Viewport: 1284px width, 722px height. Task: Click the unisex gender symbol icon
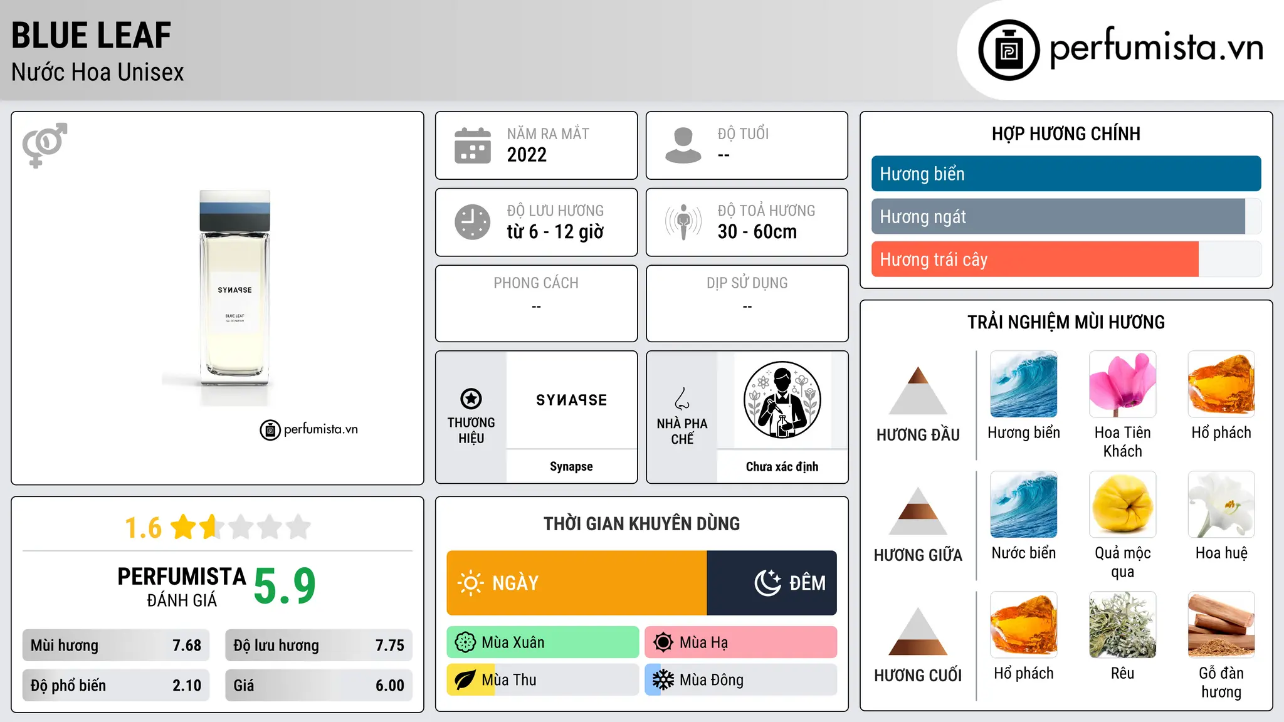[45, 145]
